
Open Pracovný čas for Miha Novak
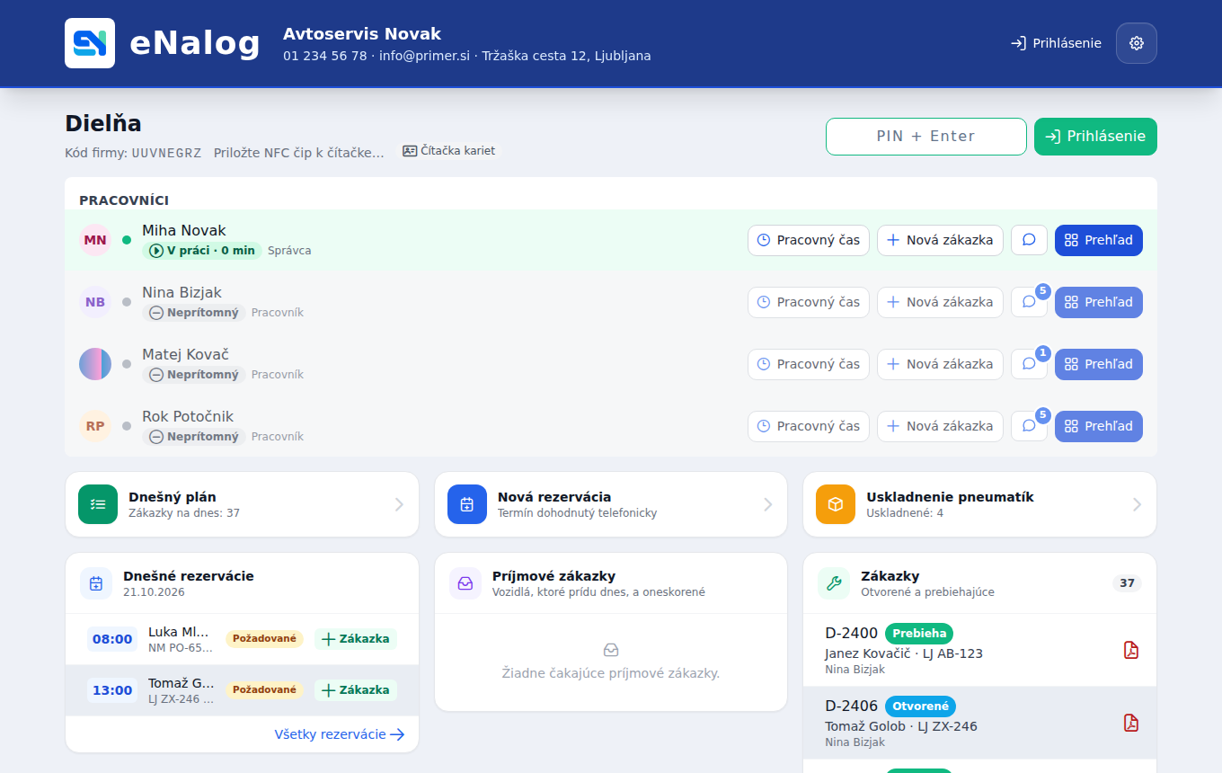pyautogui.click(x=809, y=240)
